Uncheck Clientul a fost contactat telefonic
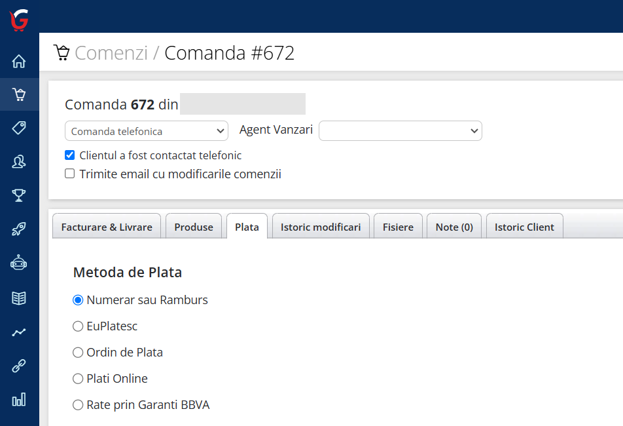This screenshot has width=623, height=426. tap(70, 155)
